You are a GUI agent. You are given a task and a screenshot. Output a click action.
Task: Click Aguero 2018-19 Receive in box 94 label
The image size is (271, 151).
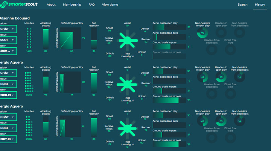[x=109, y=85]
